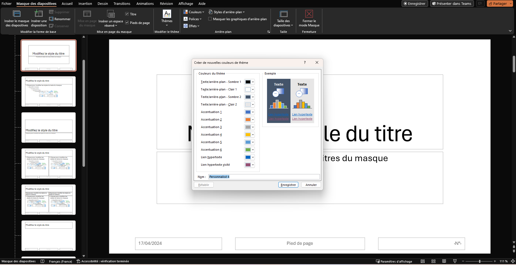Screen dimensions: 516x265
Task: Click Insert slide master icon
Action: pyautogui.click(x=17, y=14)
